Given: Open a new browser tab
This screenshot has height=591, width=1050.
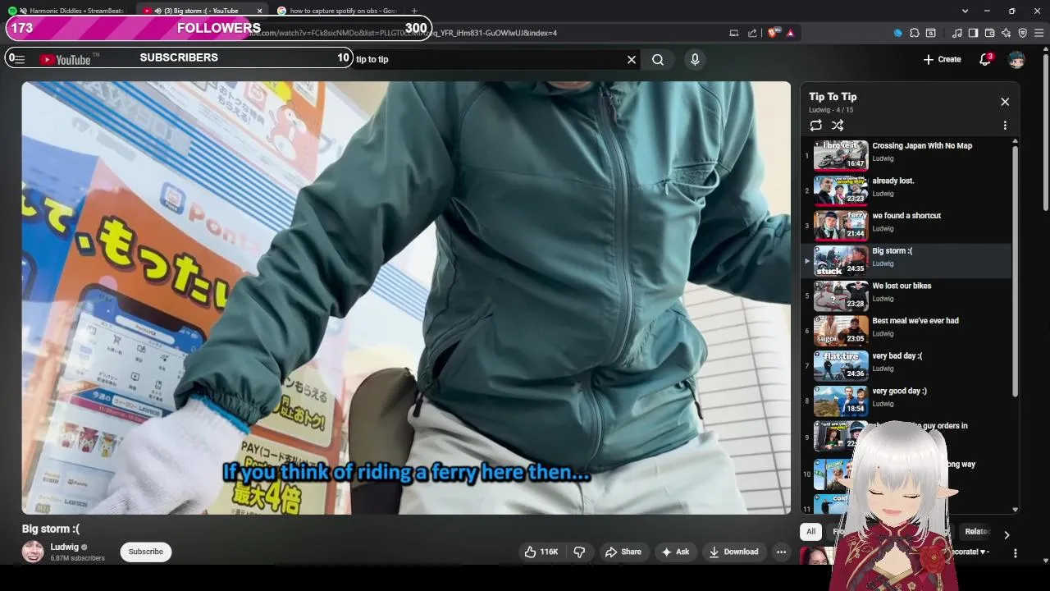Looking at the screenshot, I should point(414,11).
